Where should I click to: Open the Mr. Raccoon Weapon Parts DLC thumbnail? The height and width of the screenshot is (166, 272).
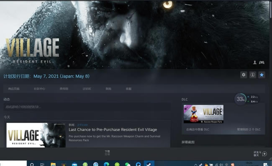click(203, 114)
